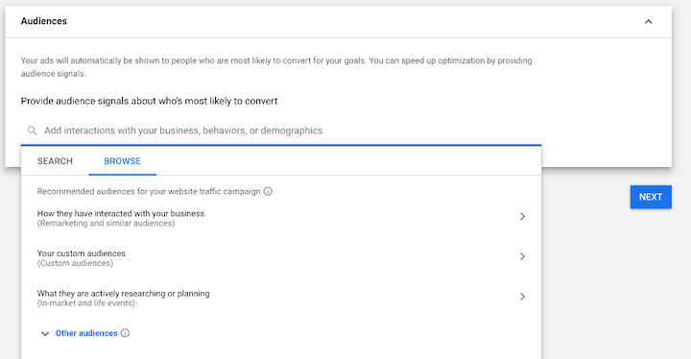Toggle the chevron beside Other audiences
This screenshot has width=691, height=359.
45,333
